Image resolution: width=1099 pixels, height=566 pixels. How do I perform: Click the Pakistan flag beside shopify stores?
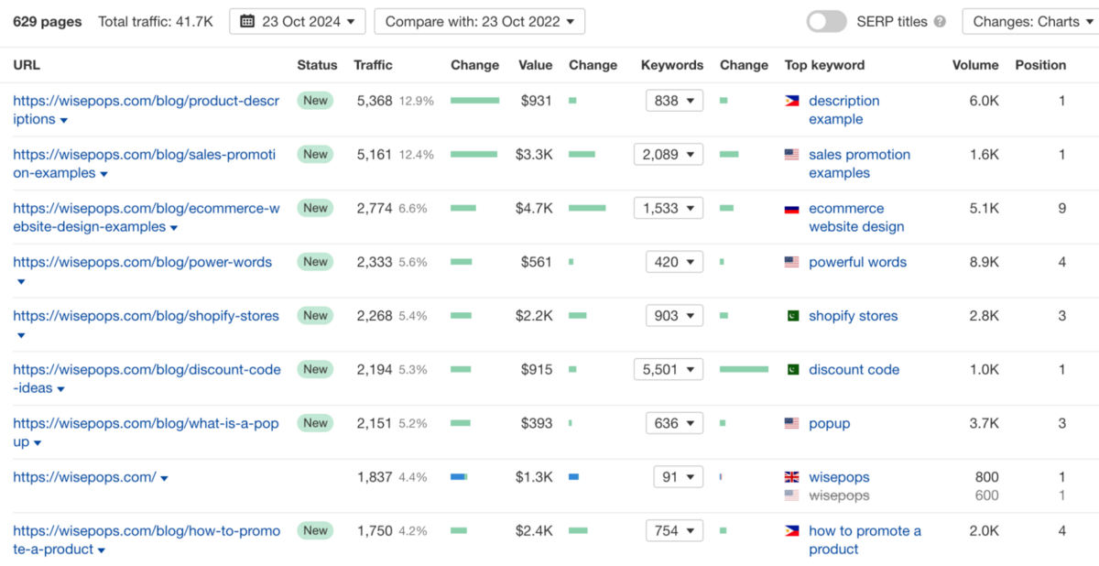tap(792, 316)
